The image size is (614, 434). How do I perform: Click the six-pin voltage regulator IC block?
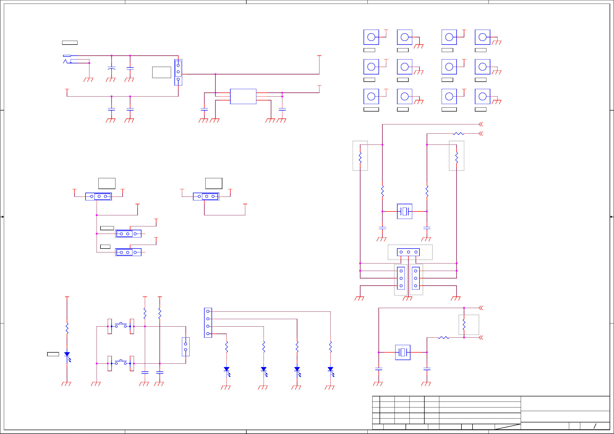click(x=243, y=96)
